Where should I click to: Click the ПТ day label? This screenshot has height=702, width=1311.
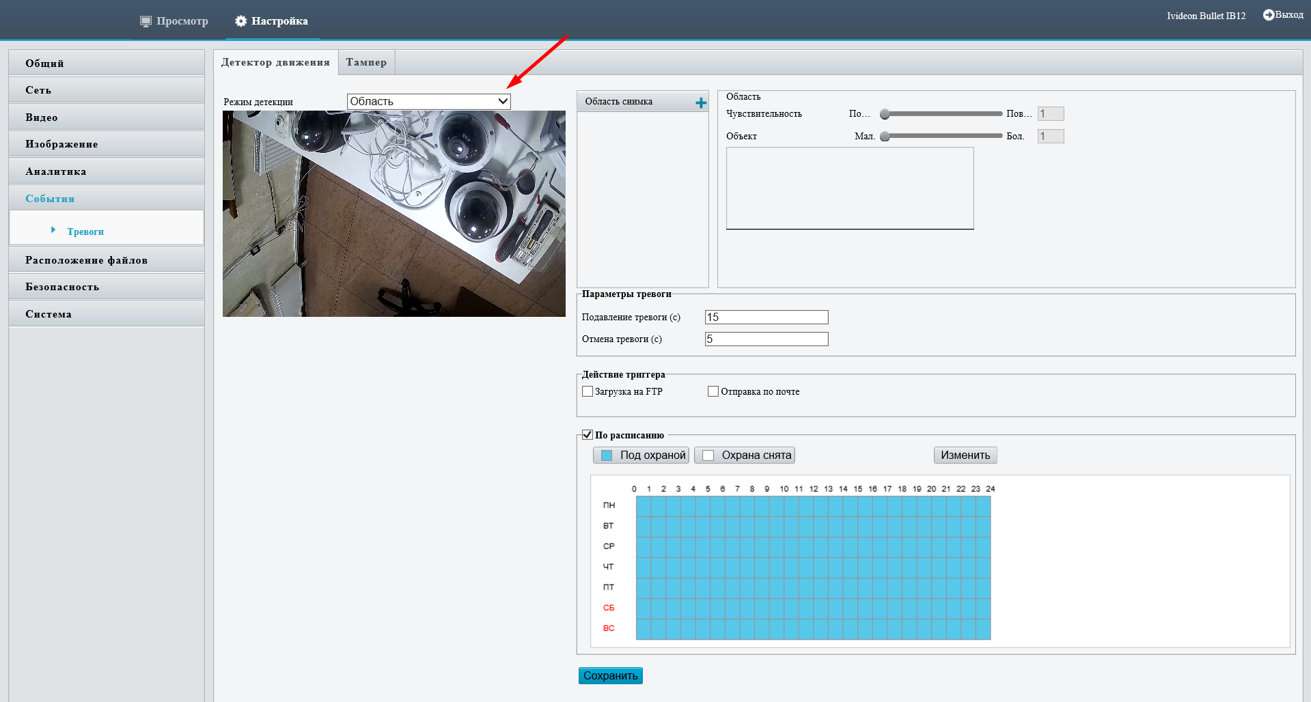609,587
